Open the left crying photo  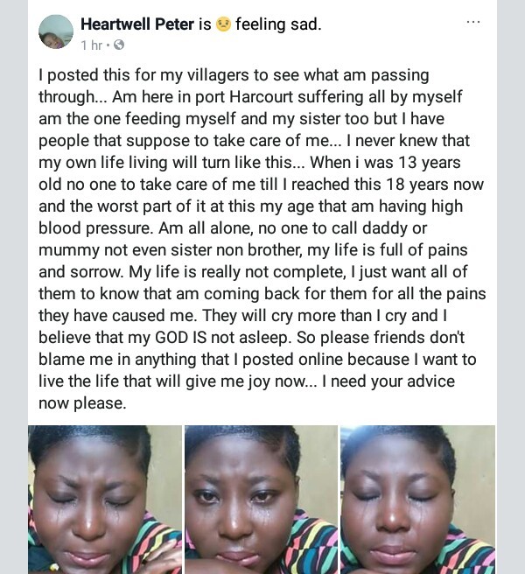(x=104, y=499)
